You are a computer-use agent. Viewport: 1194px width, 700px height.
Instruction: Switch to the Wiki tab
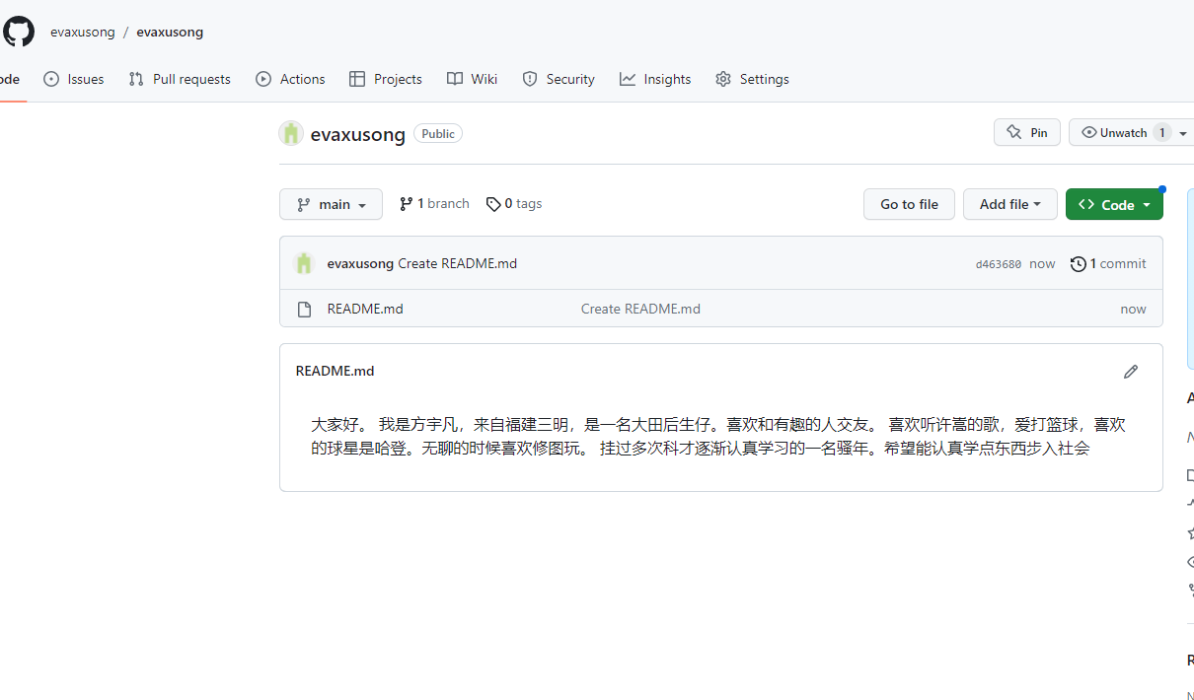[x=472, y=79]
